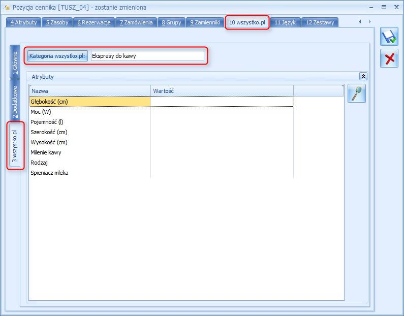
Task: Save changes with the floppy disk icon
Action: (389, 37)
